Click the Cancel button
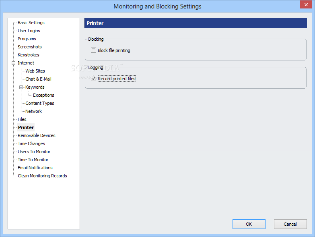This screenshot has height=237, width=315. point(290,224)
